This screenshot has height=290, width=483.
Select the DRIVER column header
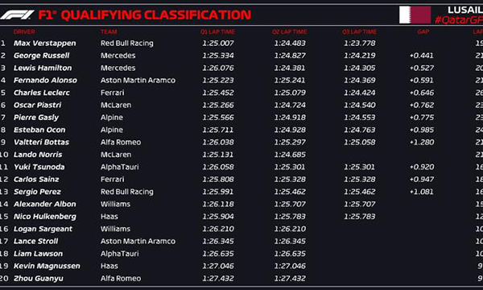tap(24, 31)
